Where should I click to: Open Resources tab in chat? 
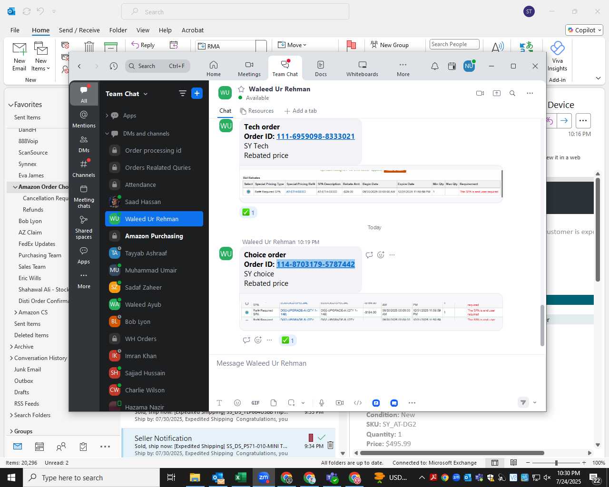coord(257,111)
